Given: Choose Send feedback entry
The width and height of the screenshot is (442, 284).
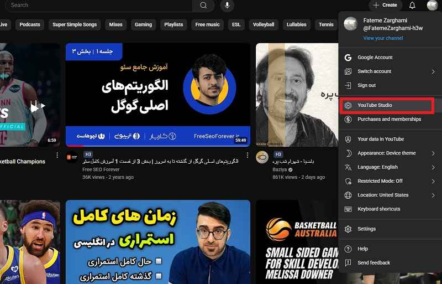Looking at the screenshot, I should [390, 263].
